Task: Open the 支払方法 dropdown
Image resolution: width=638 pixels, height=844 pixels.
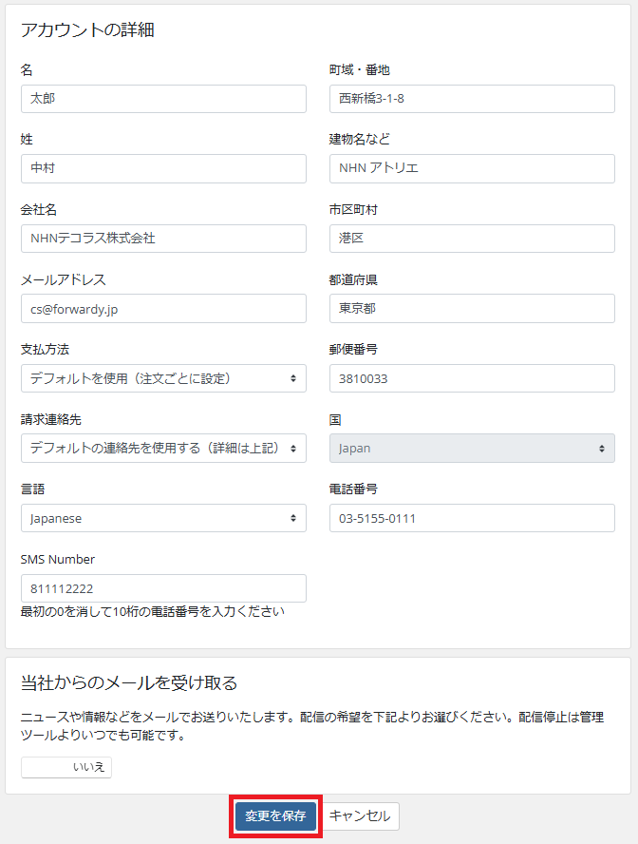Action: (163, 378)
